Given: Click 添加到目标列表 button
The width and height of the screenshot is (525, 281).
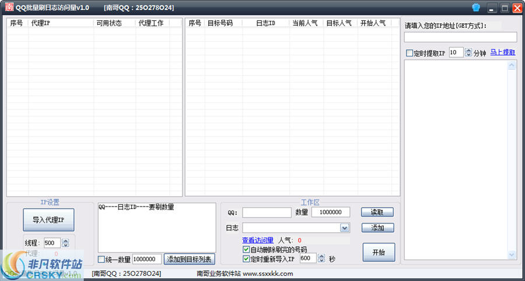Looking at the screenshot, I should [189, 259].
